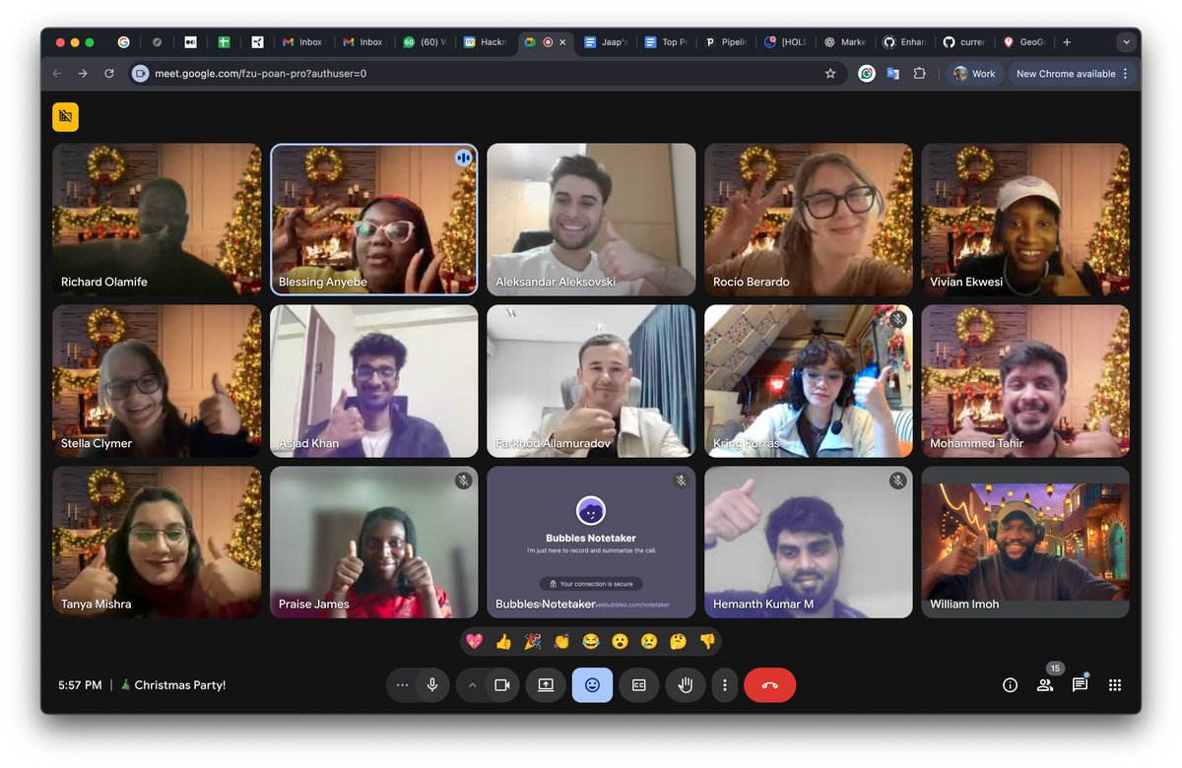Image resolution: width=1182 pixels, height=768 pixels.
Task: Toggle closed captions
Action: [638, 685]
